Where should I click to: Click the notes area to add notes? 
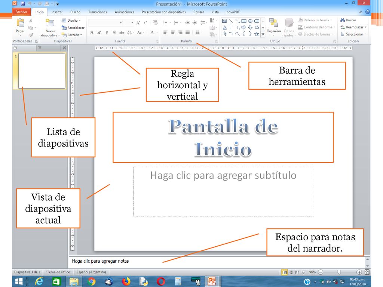click(217, 262)
